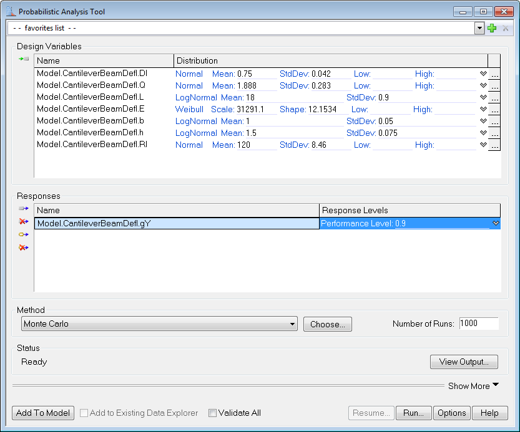Viewport: 520px width, 432px height.
Task: Click the add design variable arrow icon
Action: pyautogui.click(x=24, y=59)
